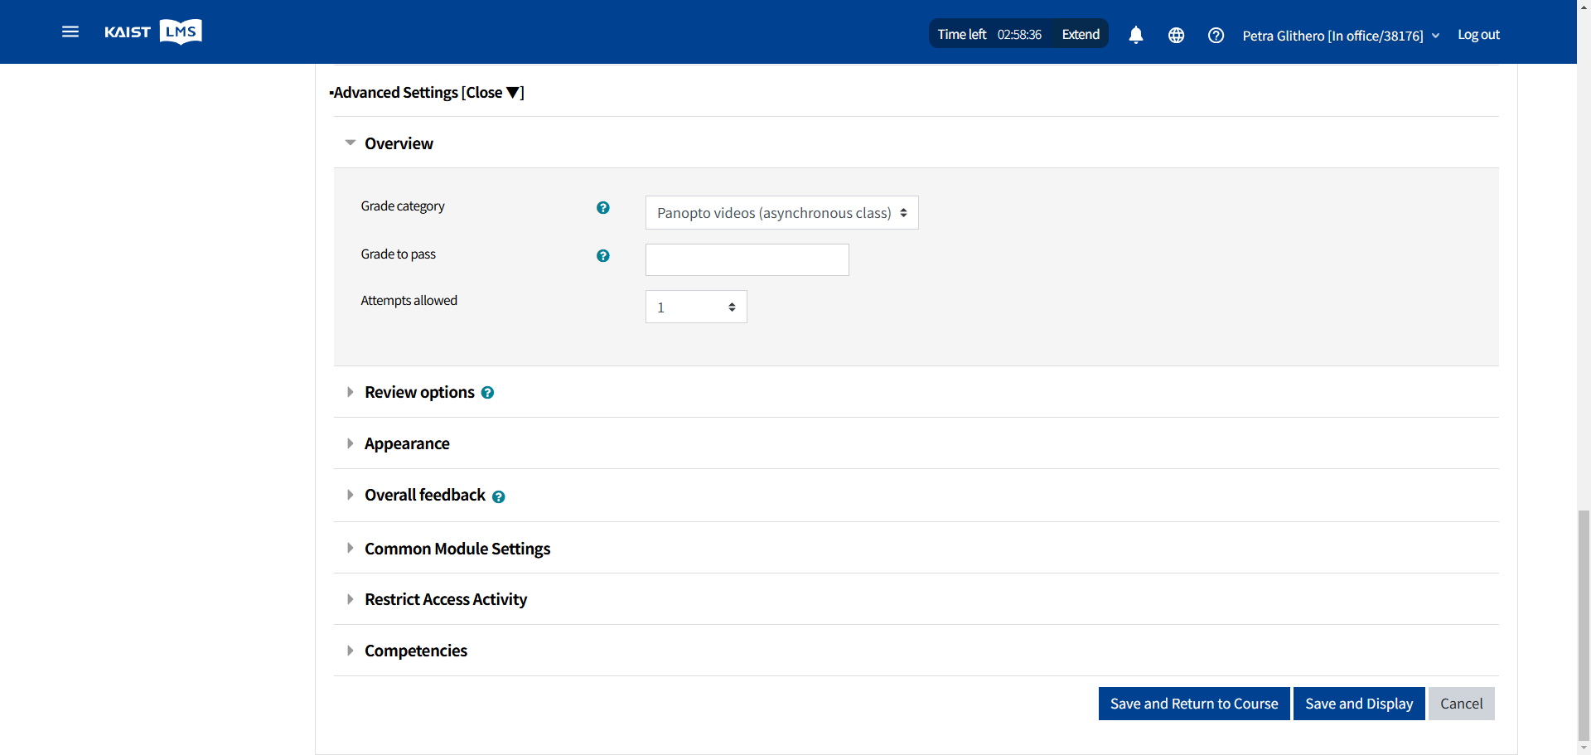Open Petra Glithero user menu
The height and width of the screenshot is (755, 1591).
click(x=1340, y=36)
